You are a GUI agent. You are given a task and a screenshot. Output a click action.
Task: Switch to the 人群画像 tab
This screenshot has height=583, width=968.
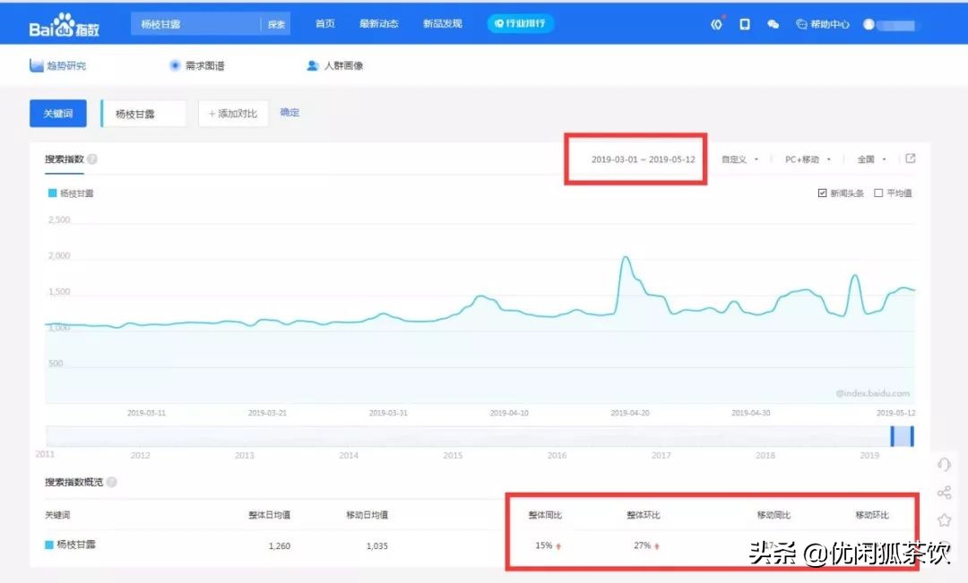pyautogui.click(x=333, y=64)
